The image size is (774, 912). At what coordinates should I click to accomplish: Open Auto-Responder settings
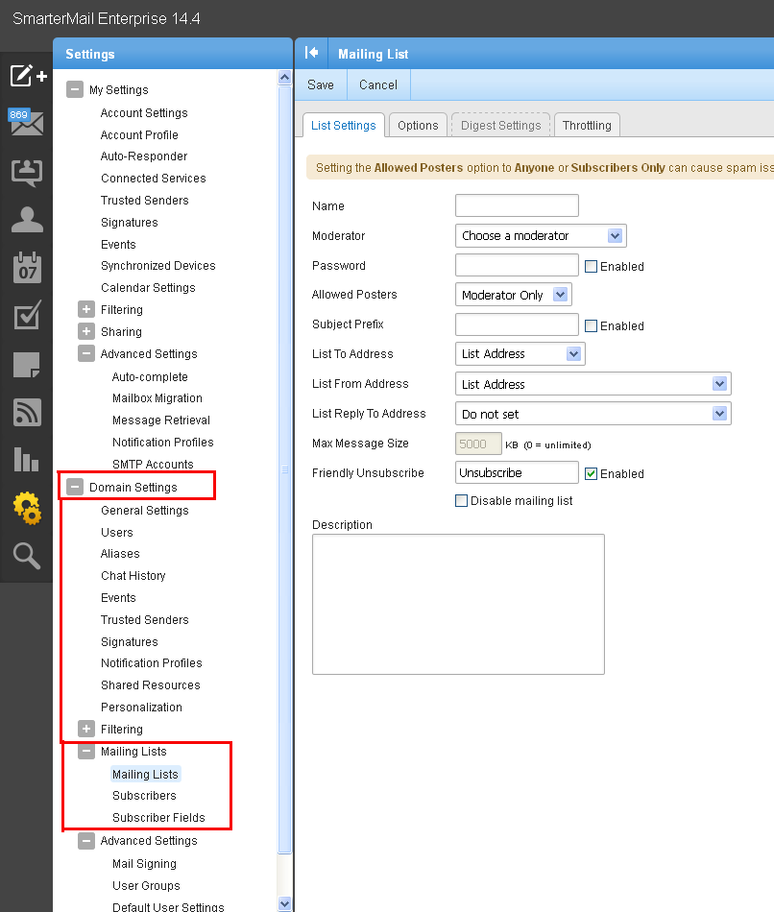click(144, 156)
